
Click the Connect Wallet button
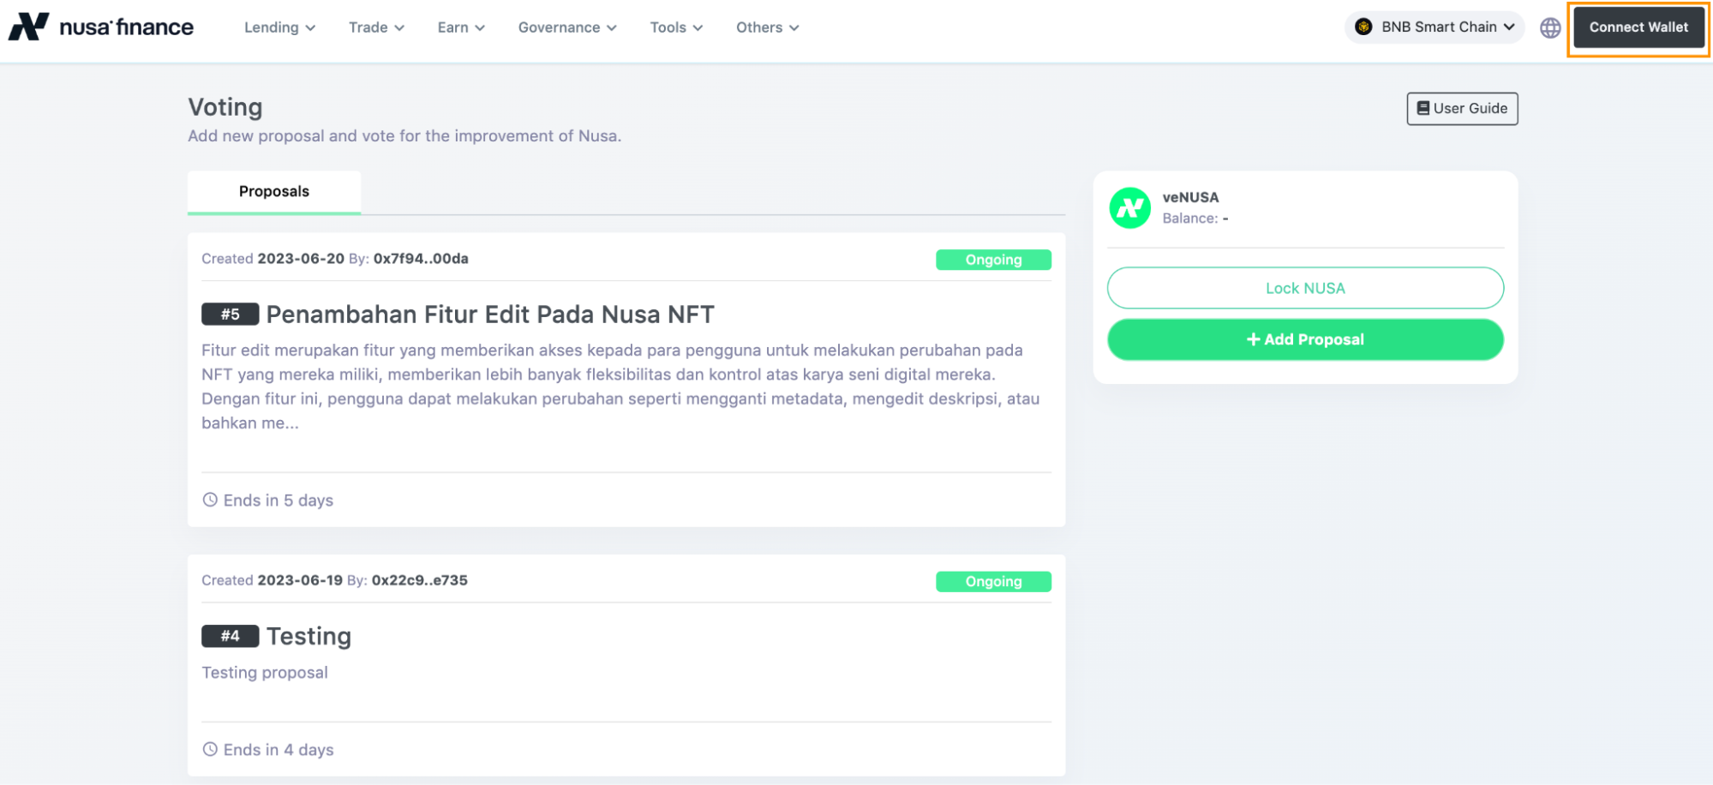(1638, 27)
